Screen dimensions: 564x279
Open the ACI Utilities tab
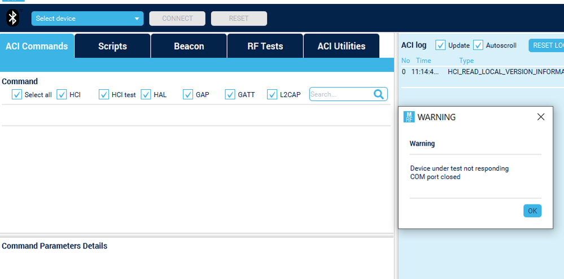(x=342, y=46)
